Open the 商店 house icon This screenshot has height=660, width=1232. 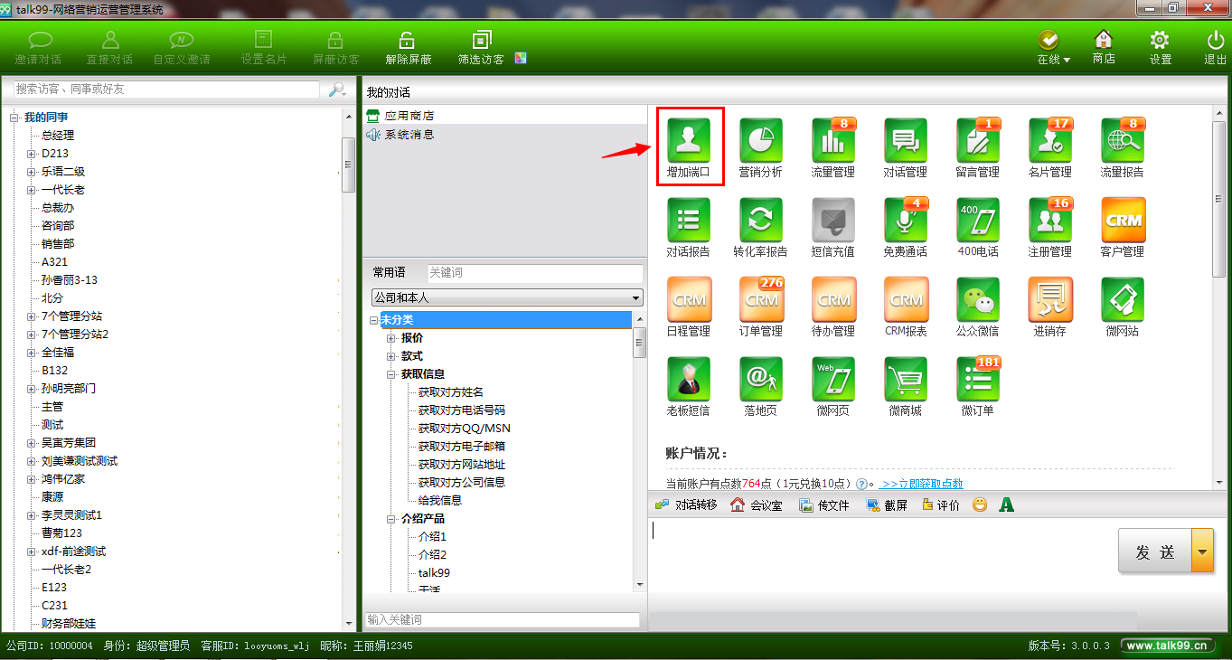pos(1104,48)
